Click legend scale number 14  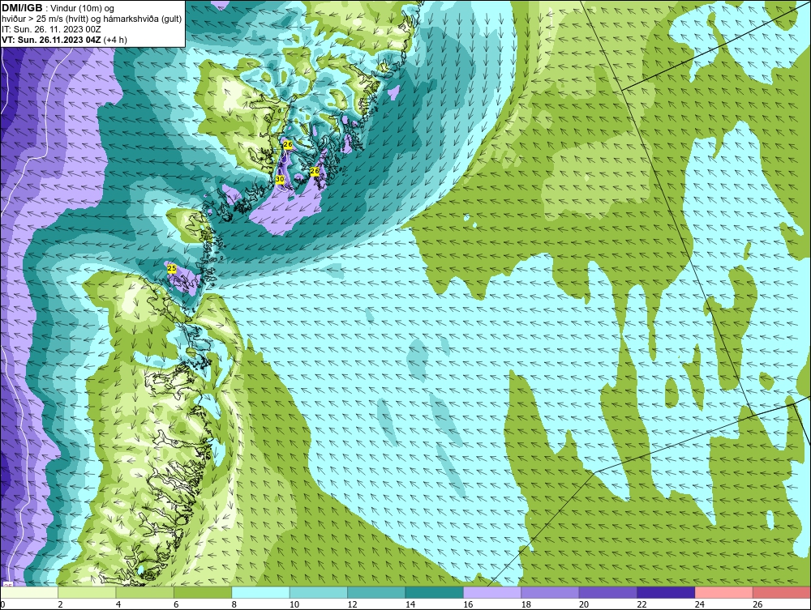pyautogui.click(x=410, y=604)
